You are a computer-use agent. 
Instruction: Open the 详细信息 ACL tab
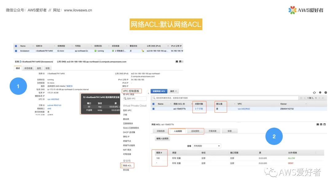pos(160,131)
